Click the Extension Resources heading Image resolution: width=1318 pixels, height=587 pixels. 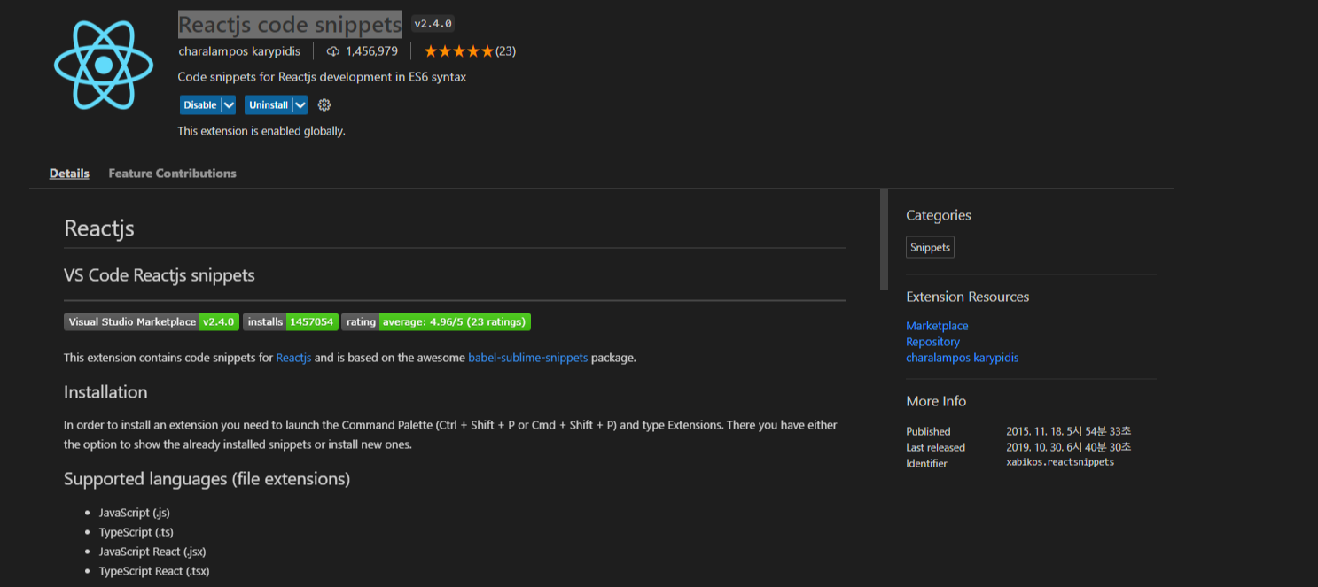click(x=968, y=297)
